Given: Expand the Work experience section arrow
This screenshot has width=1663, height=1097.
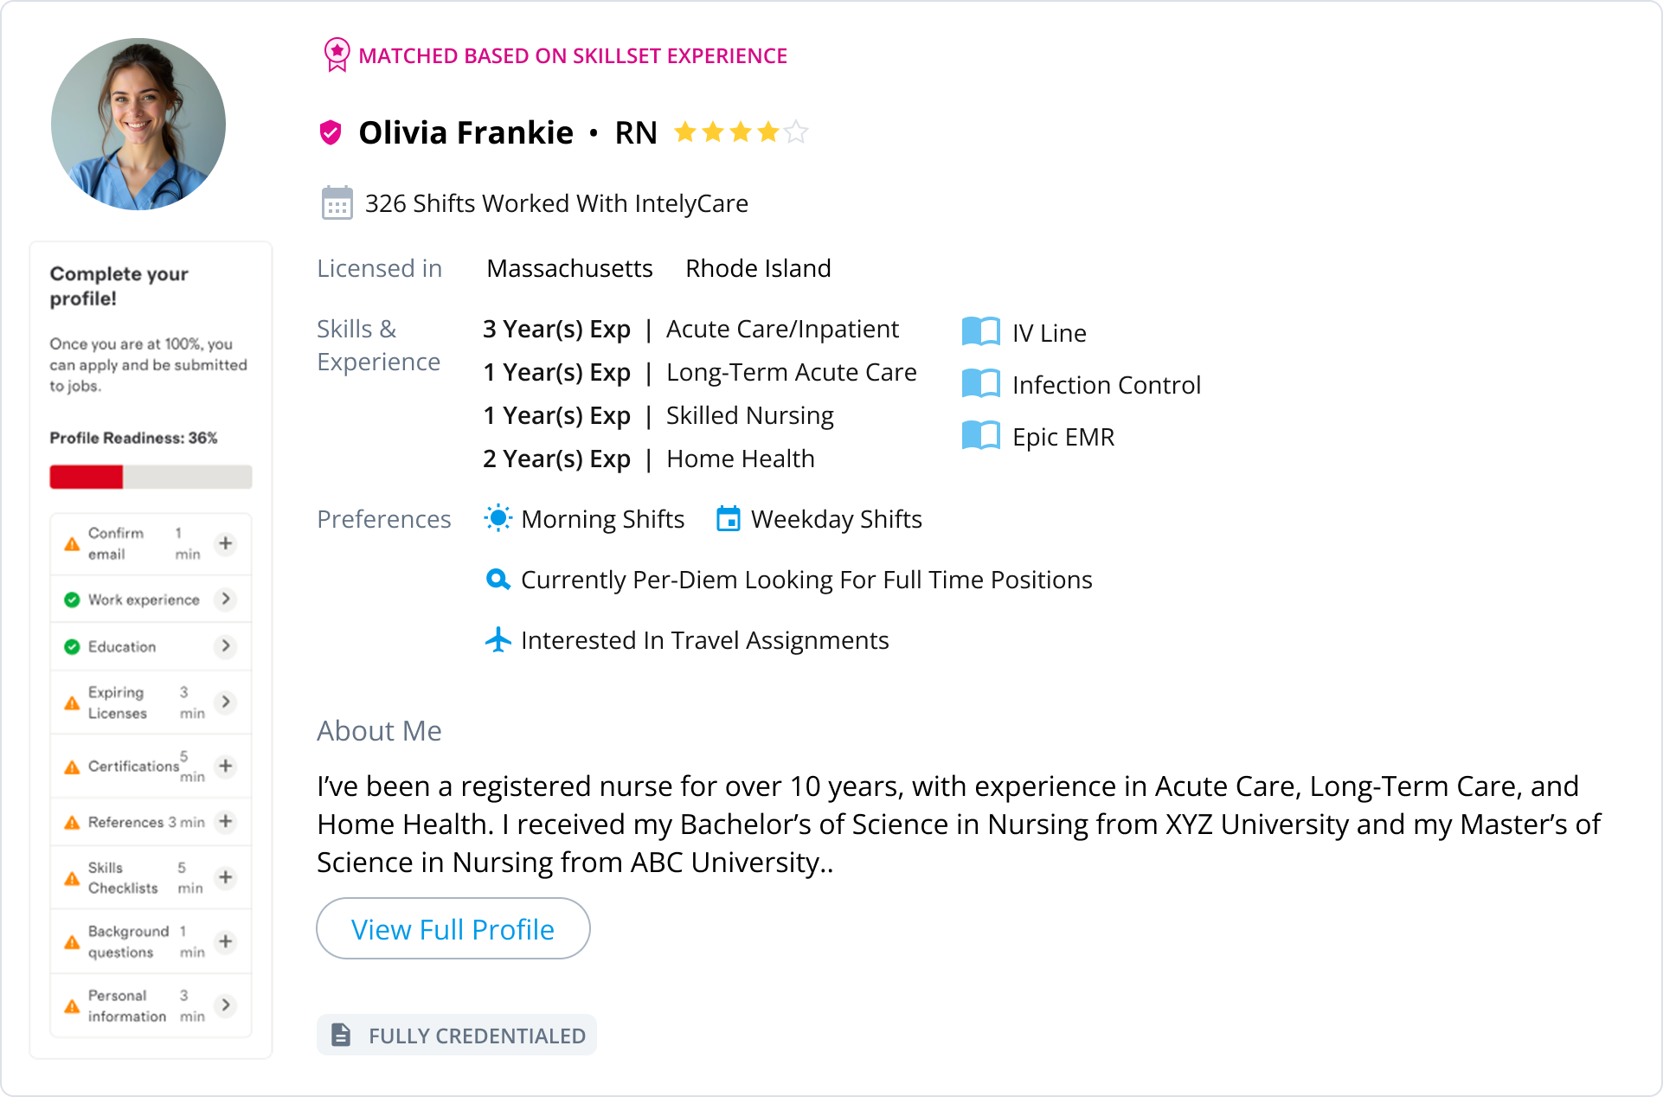Looking at the screenshot, I should (226, 599).
